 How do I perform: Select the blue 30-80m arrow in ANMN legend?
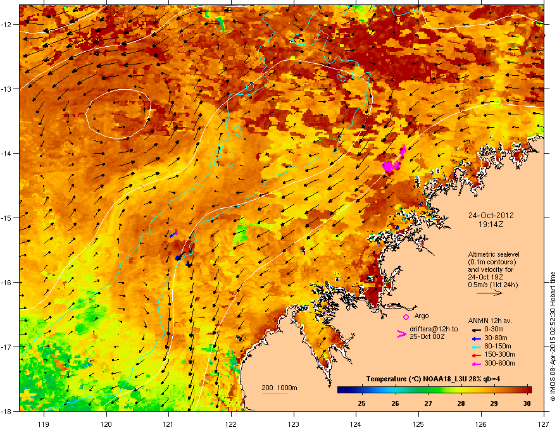[x=477, y=338]
